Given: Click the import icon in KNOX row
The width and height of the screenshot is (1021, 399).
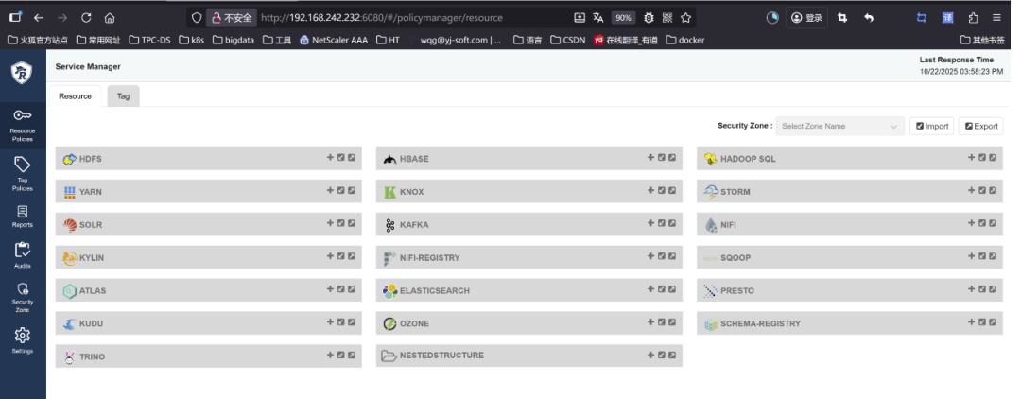Looking at the screenshot, I should (662, 191).
